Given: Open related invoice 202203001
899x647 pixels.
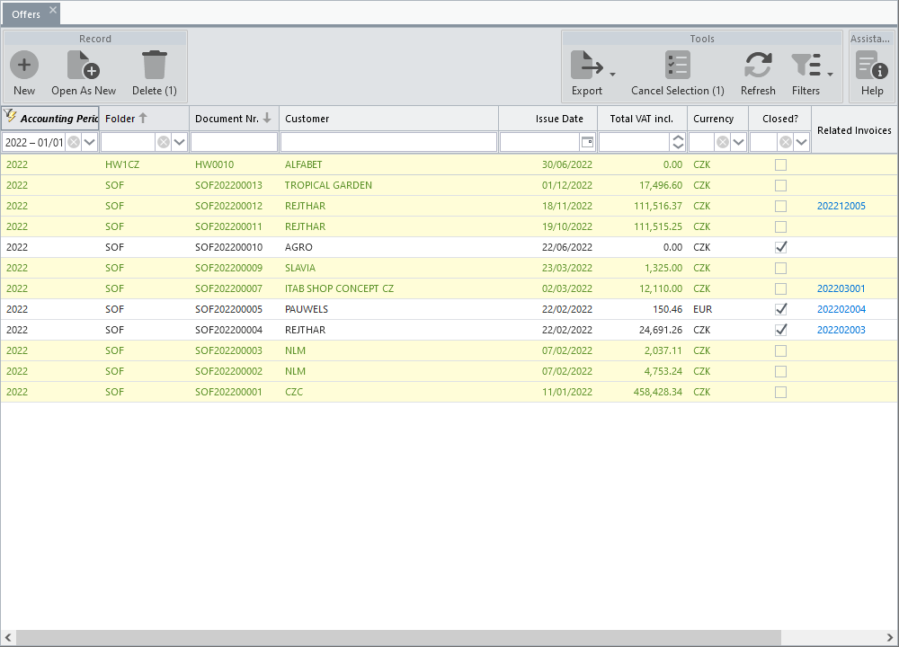Looking at the screenshot, I should 841,288.
